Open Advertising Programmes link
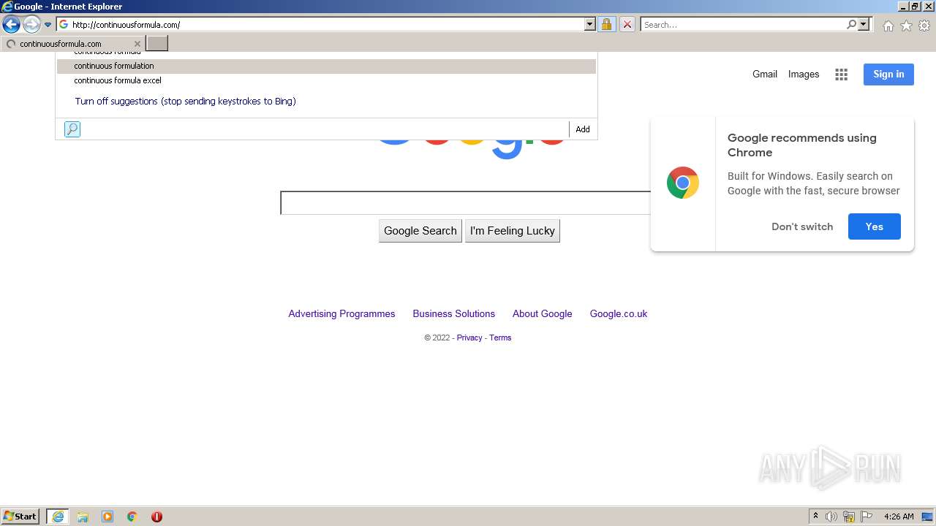The image size is (936, 526). pos(341,313)
